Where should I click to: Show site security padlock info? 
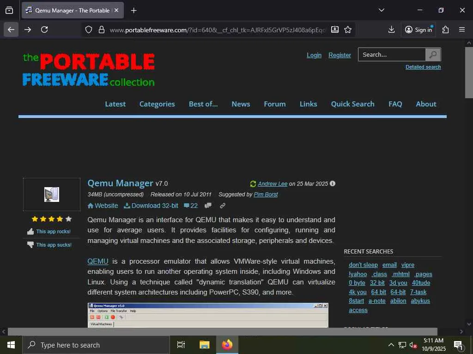(x=102, y=29)
